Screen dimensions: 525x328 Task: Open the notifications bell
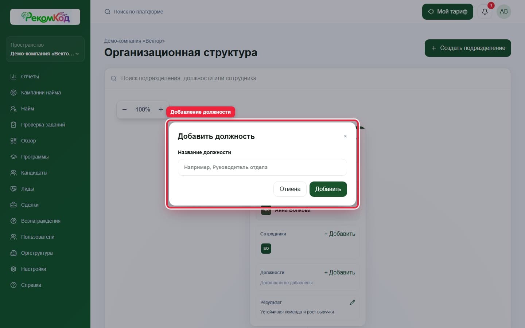click(x=485, y=12)
